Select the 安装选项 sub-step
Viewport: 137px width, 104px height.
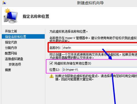(x=15, y=65)
